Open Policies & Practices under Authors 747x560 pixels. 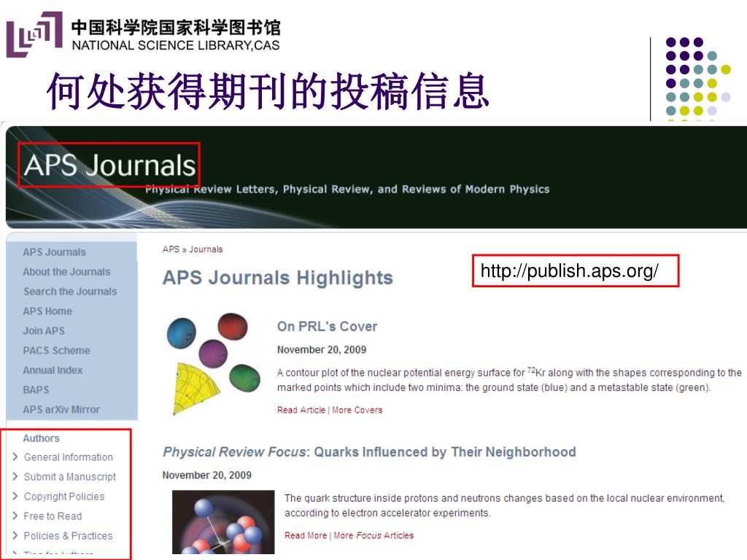tap(68, 536)
